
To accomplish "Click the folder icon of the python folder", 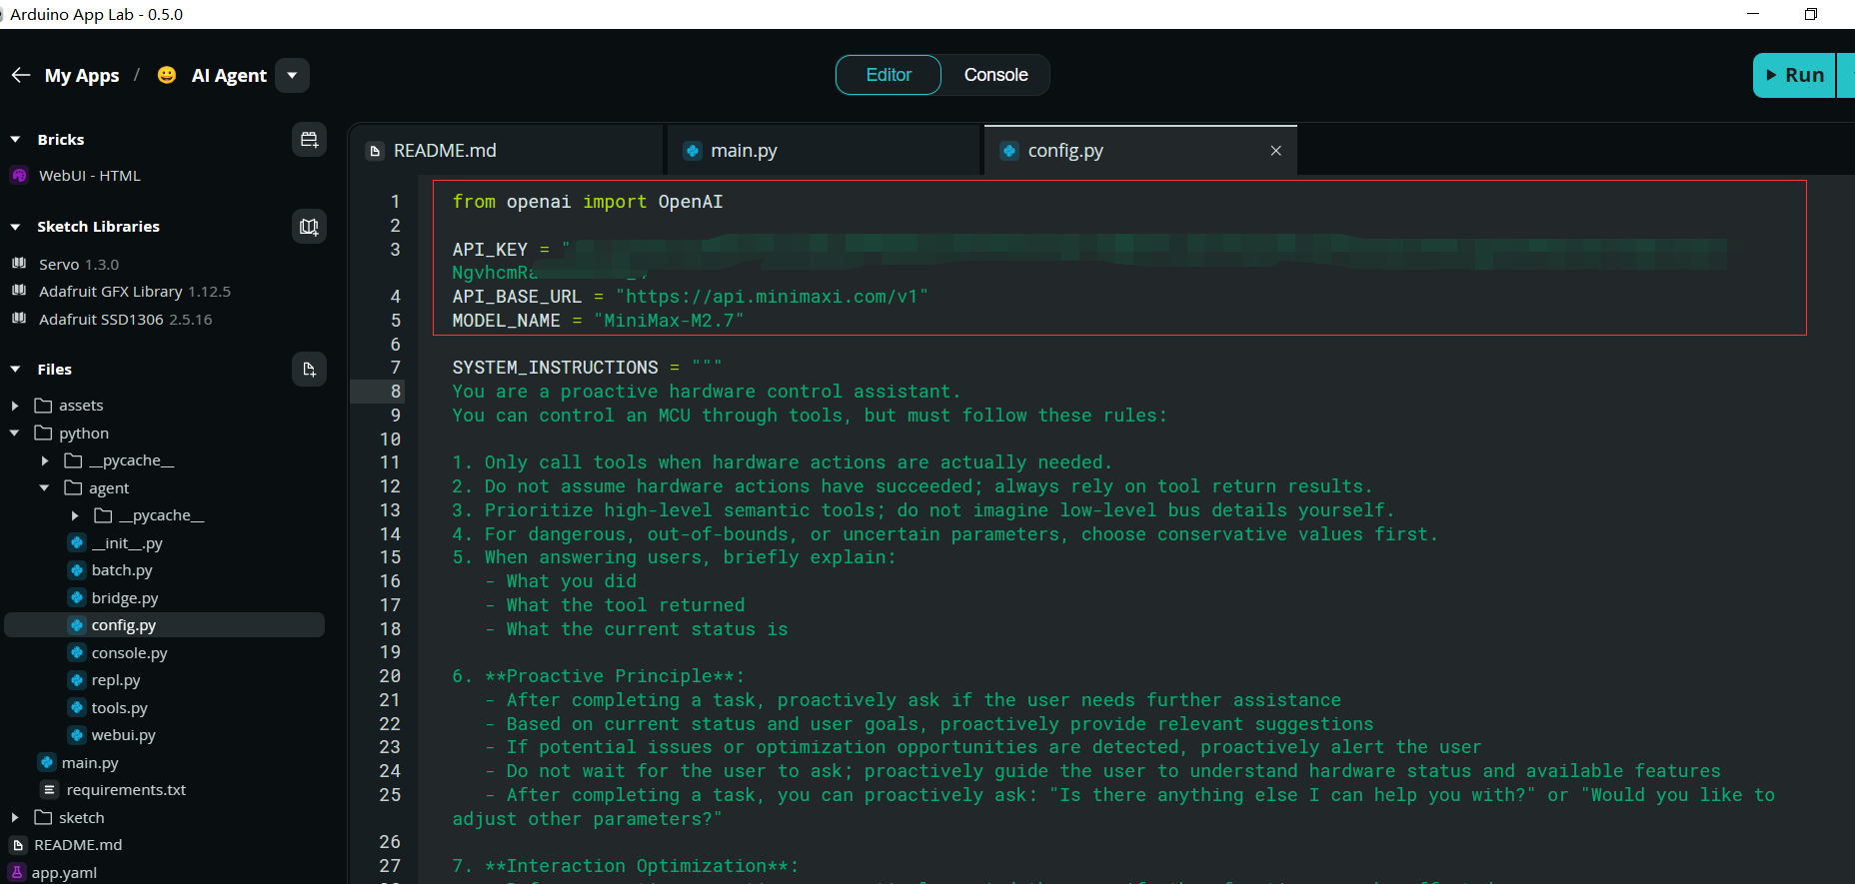I will coord(43,434).
